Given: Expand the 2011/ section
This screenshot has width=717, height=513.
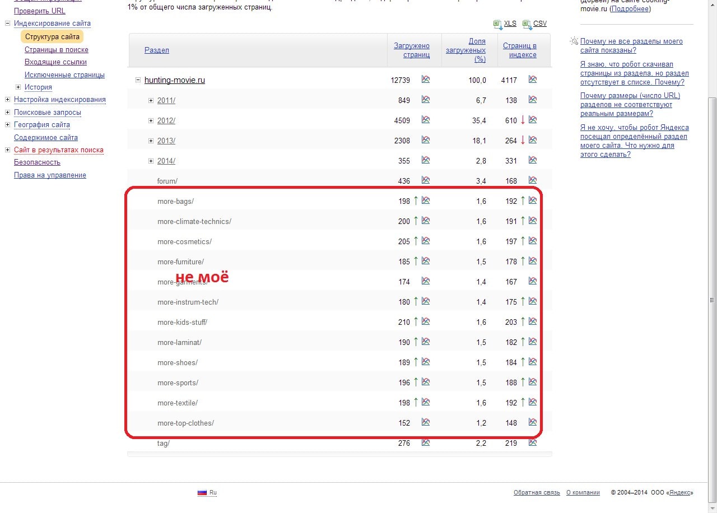Looking at the screenshot, I should (x=151, y=100).
